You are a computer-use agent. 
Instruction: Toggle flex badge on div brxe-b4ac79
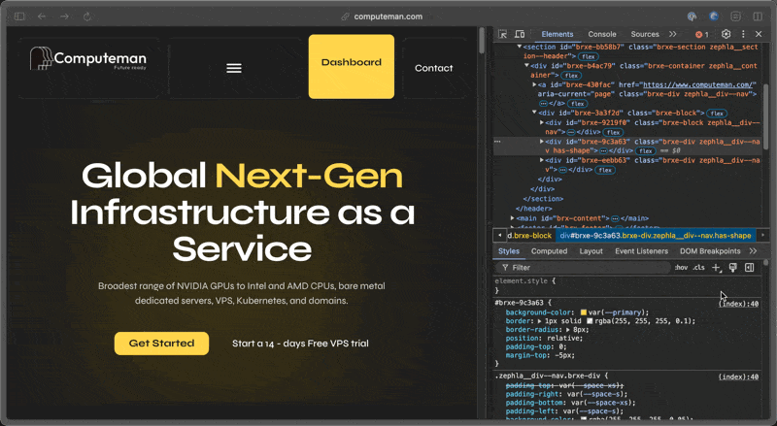point(571,76)
